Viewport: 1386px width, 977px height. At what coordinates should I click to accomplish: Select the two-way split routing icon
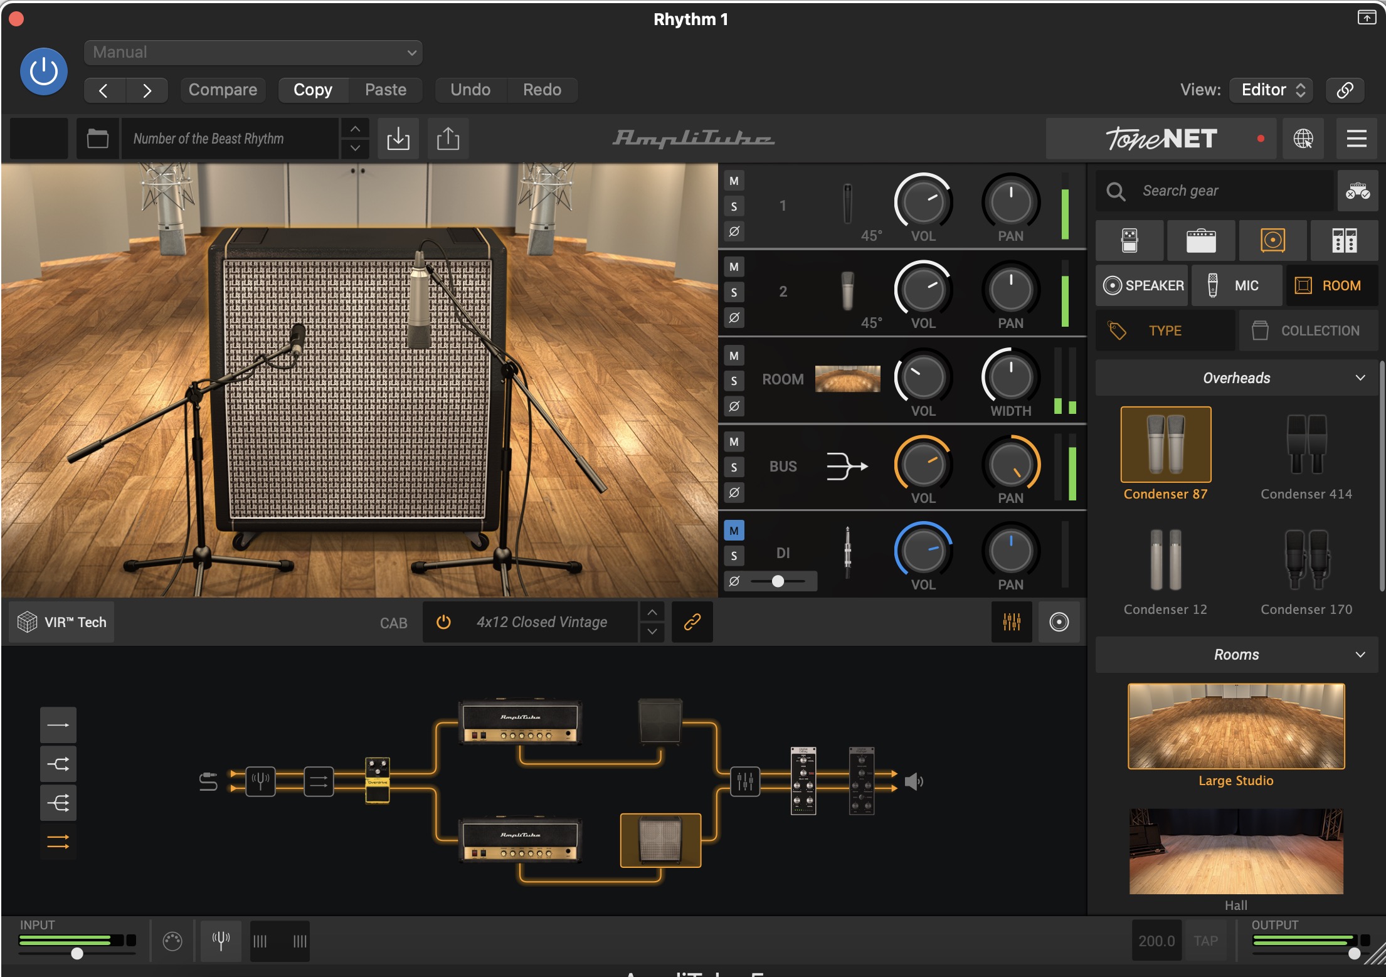tap(58, 764)
